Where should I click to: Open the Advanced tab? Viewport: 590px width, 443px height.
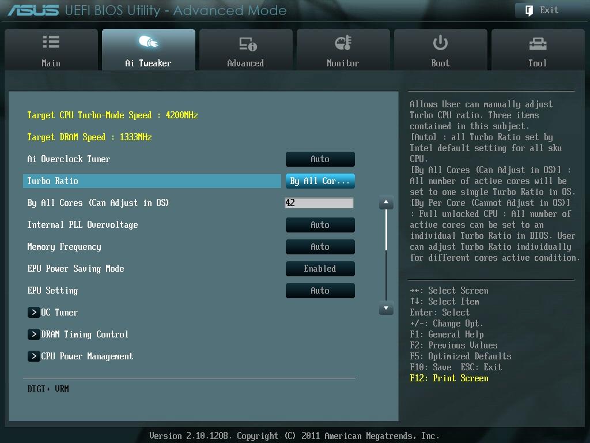click(245, 50)
